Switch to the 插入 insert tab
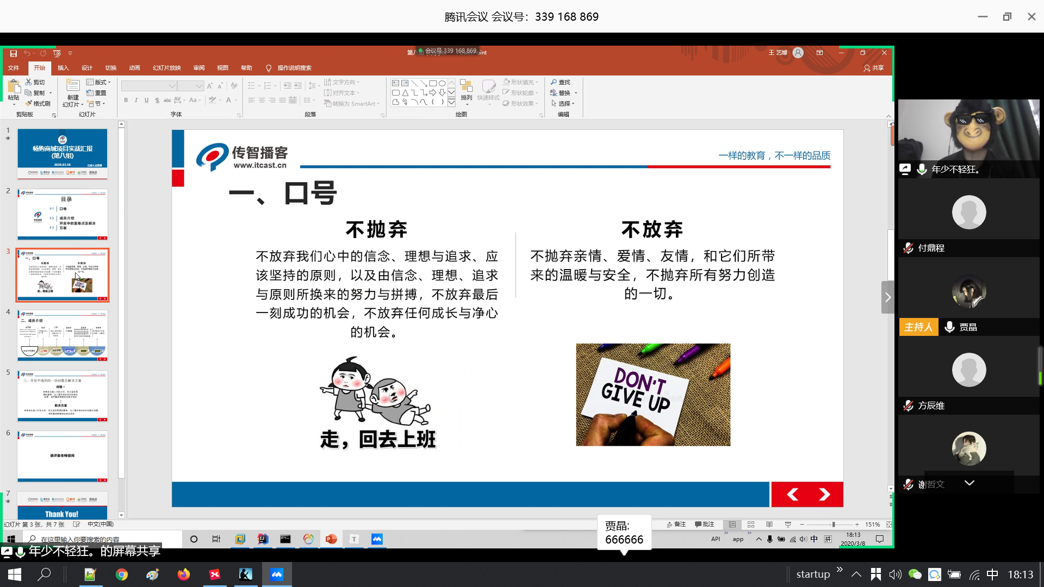The height and width of the screenshot is (587, 1044). pyautogui.click(x=63, y=68)
